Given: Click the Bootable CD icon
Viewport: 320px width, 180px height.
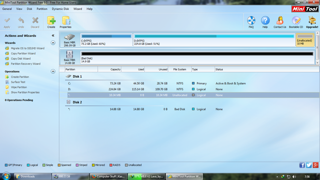Looking at the screenshot, I should point(296,20).
